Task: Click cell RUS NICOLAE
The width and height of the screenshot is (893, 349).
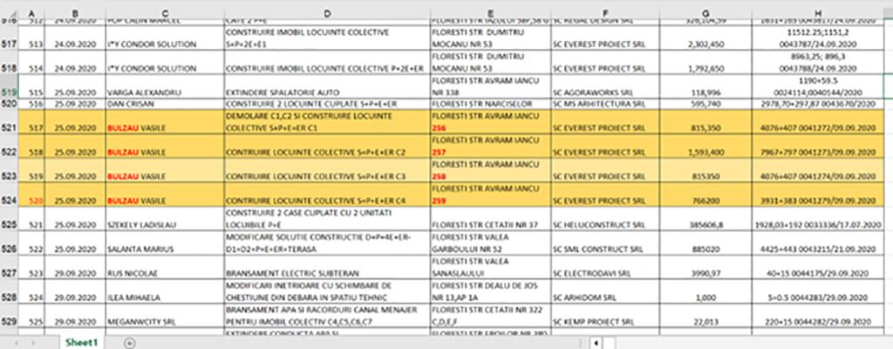Action: [x=165, y=268]
